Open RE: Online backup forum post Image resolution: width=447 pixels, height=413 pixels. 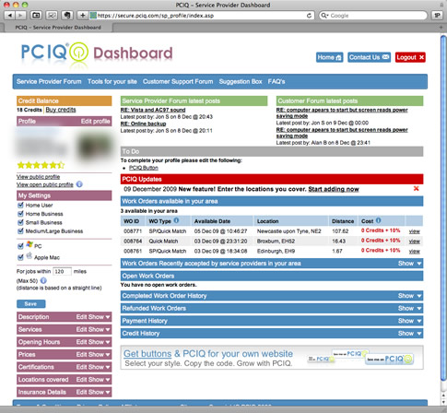tap(143, 124)
